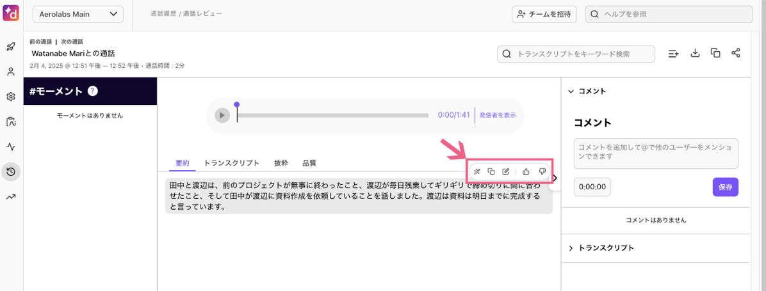Switch to the 抜粋 tab
Image resolution: width=766 pixels, height=291 pixels.
pyautogui.click(x=281, y=163)
